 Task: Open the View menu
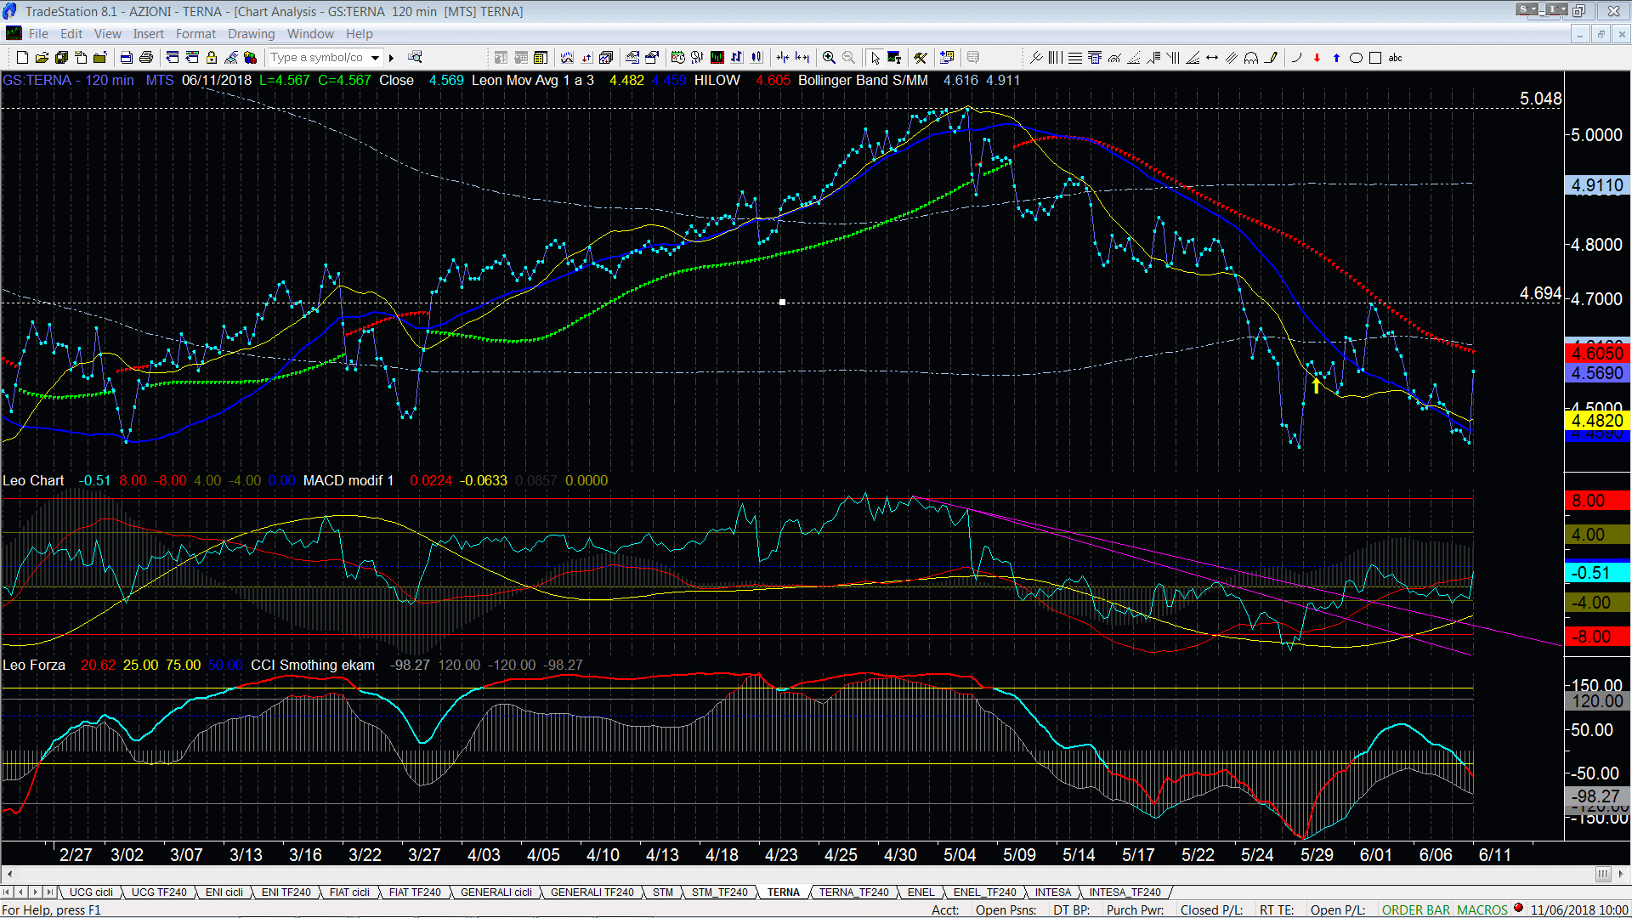pyautogui.click(x=107, y=34)
